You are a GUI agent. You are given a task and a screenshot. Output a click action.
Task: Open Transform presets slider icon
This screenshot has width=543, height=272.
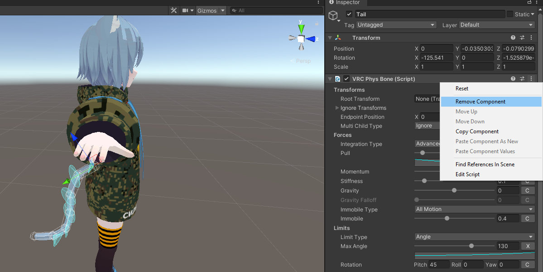[x=522, y=38]
